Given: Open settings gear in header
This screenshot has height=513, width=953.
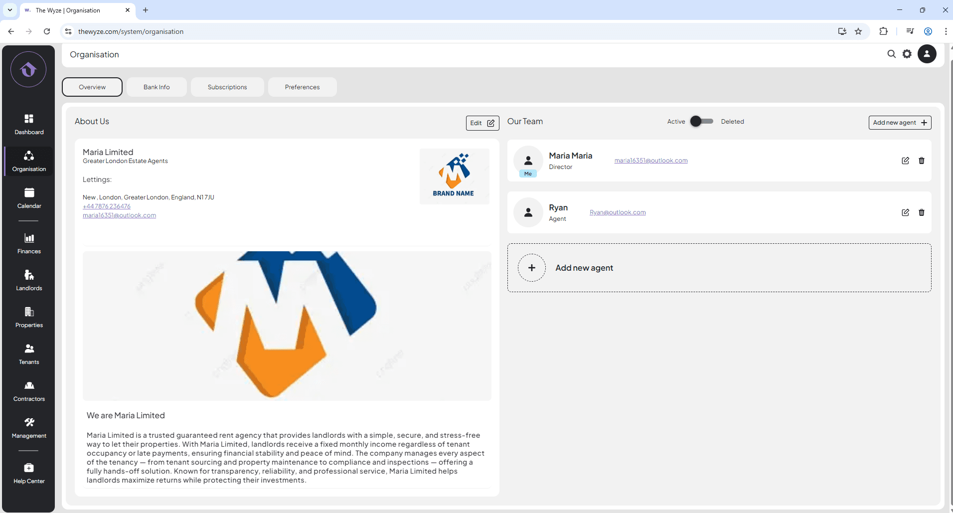Looking at the screenshot, I should (907, 54).
